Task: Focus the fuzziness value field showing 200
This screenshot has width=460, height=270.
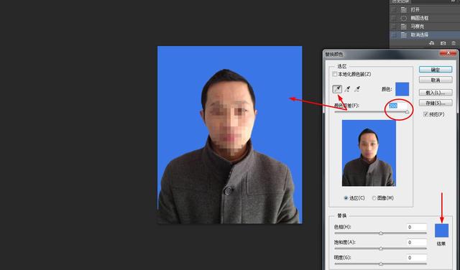Action: pyautogui.click(x=398, y=106)
